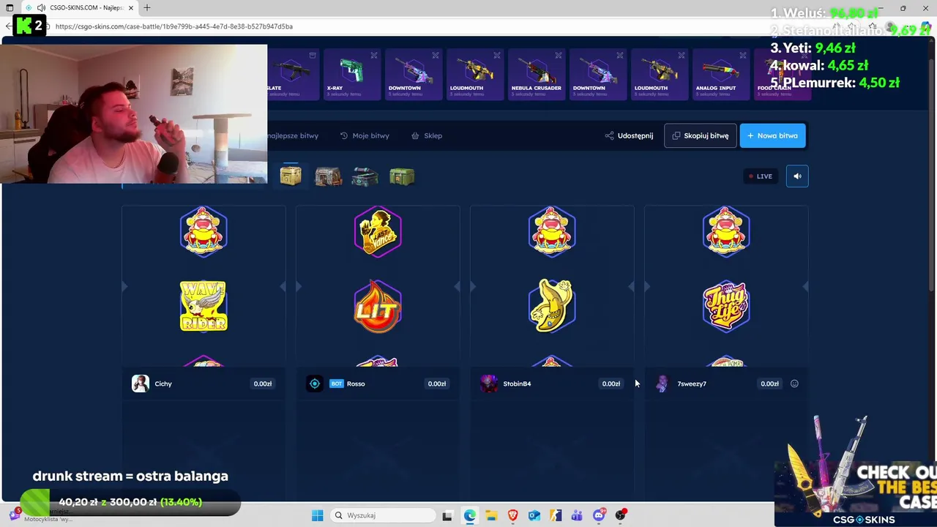Click the golden banana sticker in StobinB4's column
This screenshot has height=527, width=937.
552,305
